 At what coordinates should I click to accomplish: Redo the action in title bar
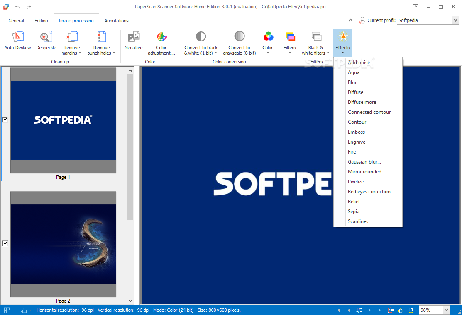[x=29, y=7]
